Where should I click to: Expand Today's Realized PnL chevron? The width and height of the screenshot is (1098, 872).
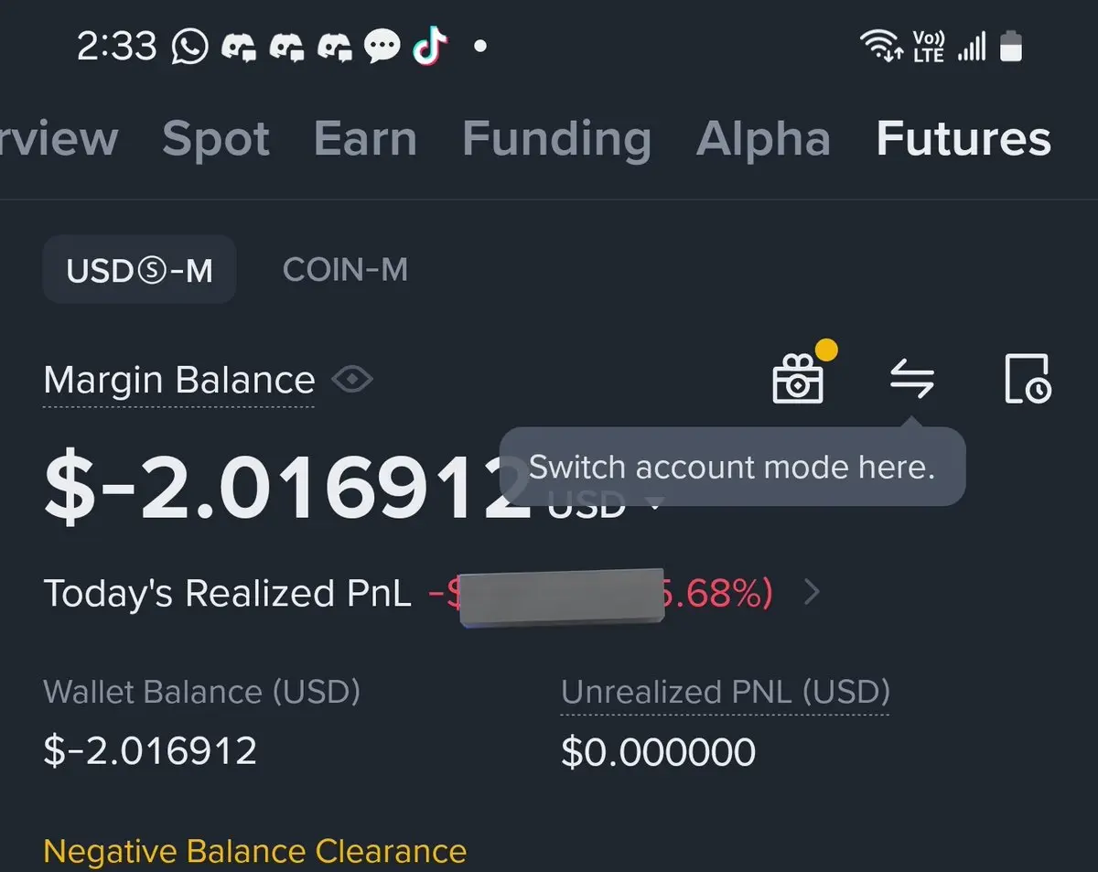[x=811, y=594]
